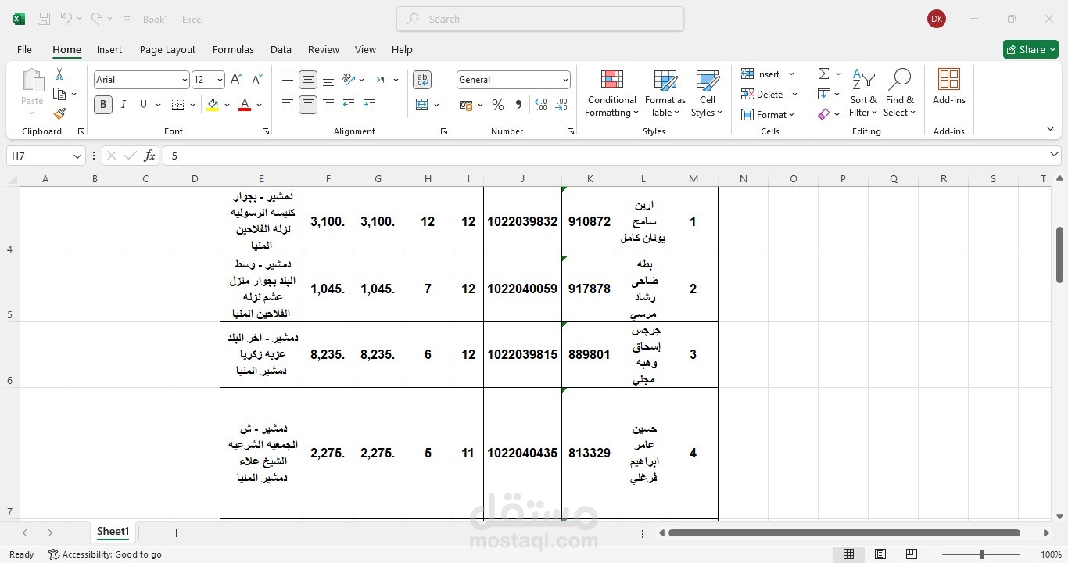Click in the Search box
This screenshot has width=1068, height=563.
540,19
